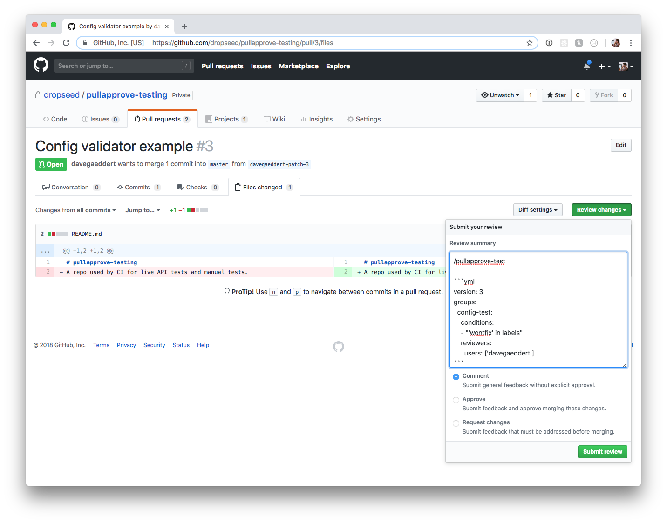
Task: Submit the review
Action: [x=602, y=451]
